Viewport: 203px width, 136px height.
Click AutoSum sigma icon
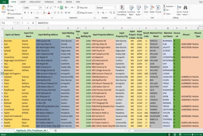(164, 6)
